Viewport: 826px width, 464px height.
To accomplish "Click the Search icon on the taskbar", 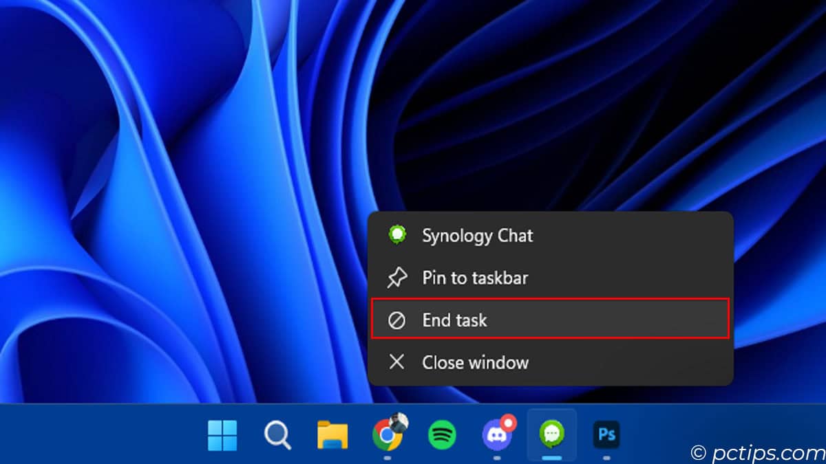I will [277, 434].
